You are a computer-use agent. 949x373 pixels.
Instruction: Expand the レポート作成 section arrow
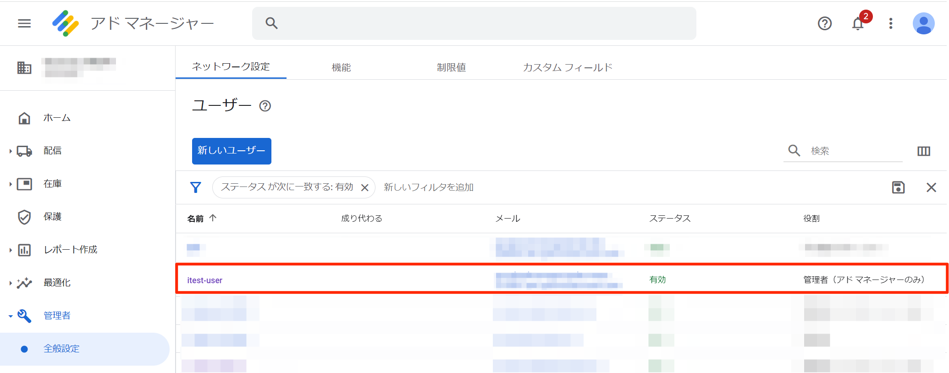[10, 250]
